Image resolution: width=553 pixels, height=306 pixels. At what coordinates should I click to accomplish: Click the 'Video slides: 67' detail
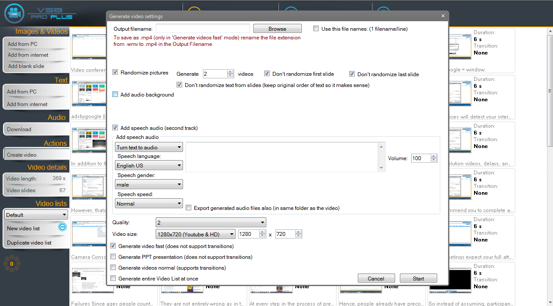pos(36,190)
